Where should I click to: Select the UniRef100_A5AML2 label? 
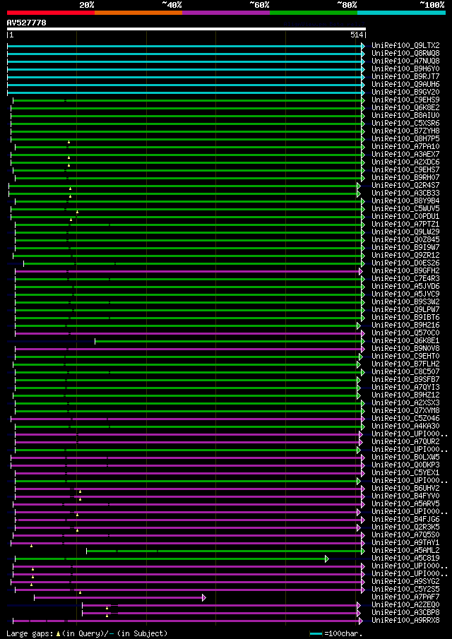click(405, 551)
